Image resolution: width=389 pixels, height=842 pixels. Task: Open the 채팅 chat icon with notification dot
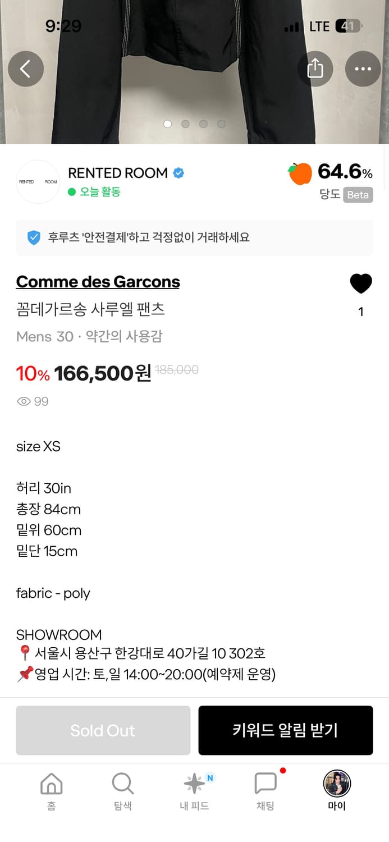tap(265, 782)
